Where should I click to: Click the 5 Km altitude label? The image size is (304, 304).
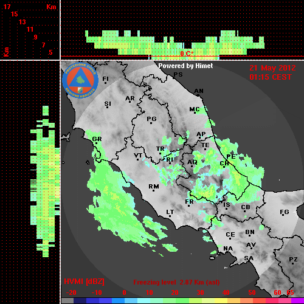pos(50,52)
